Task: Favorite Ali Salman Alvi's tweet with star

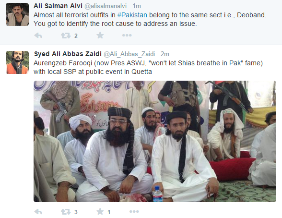Action: pos(100,35)
